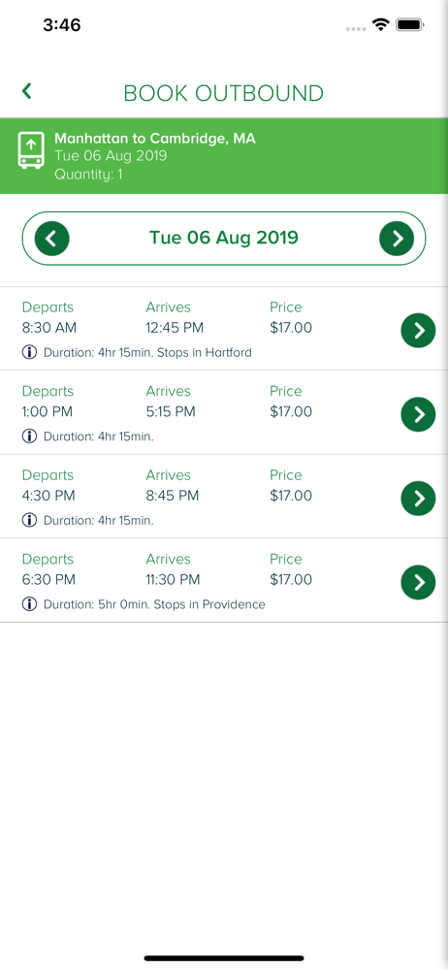This screenshot has height=970, width=448.
Task: Select the 4:30 PM departure arrow
Action: 418,498
